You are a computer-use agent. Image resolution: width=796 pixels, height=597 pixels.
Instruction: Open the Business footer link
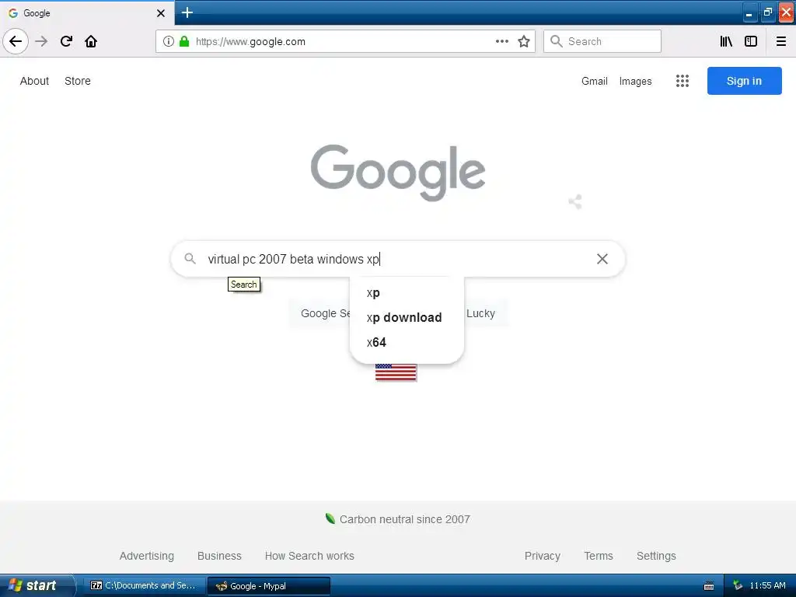[219, 556]
